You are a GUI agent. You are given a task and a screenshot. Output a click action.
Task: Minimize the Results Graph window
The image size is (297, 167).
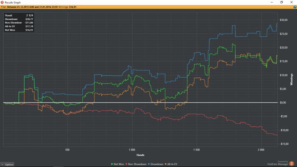(272, 2)
